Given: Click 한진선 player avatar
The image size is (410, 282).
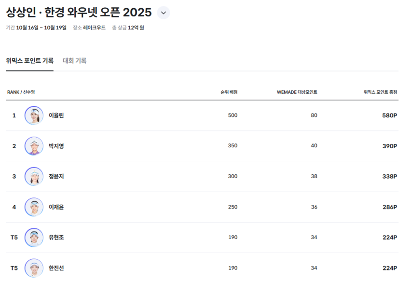Looking at the screenshot, I should click(x=34, y=268).
